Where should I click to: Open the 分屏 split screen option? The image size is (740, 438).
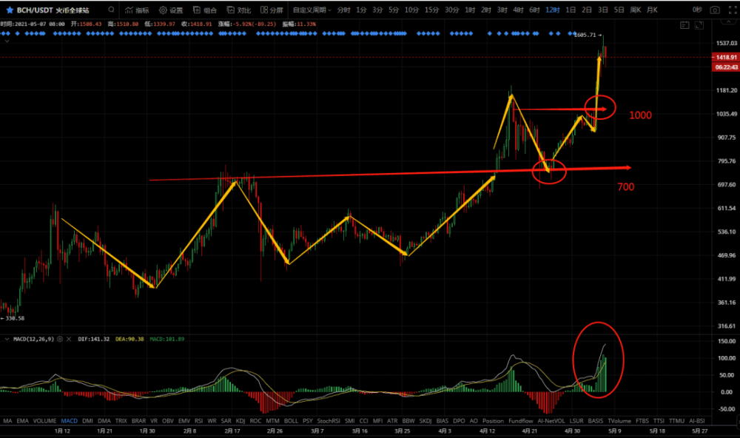point(272,10)
